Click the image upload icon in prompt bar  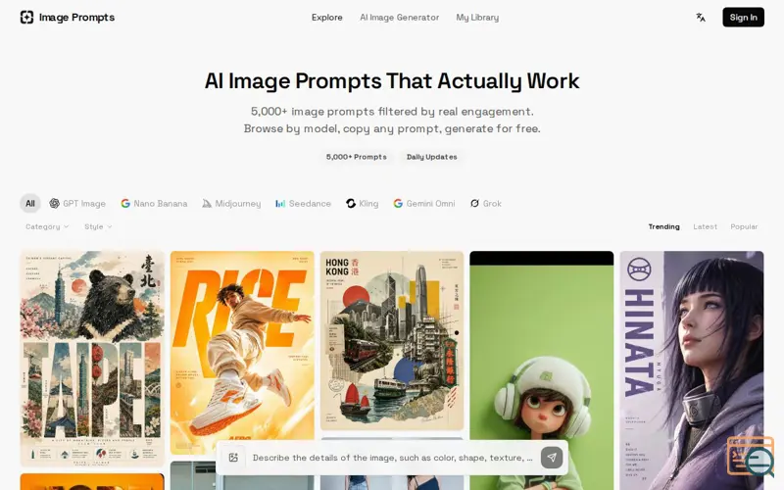(233, 458)
